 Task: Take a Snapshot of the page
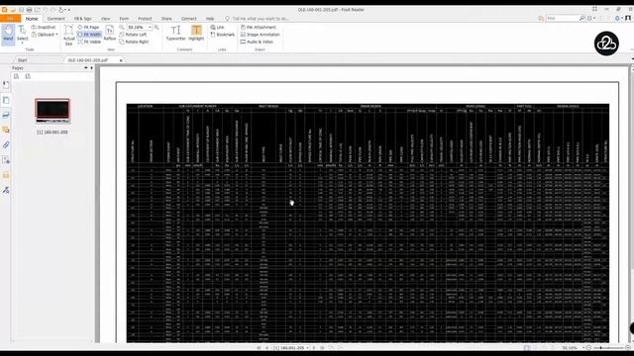pyautogui.click(x=44, y=27)
